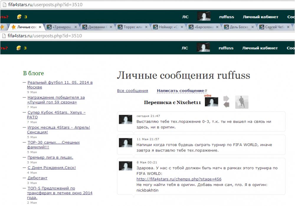Click the avatar marked online in conversation header

[x=211, y=102]
